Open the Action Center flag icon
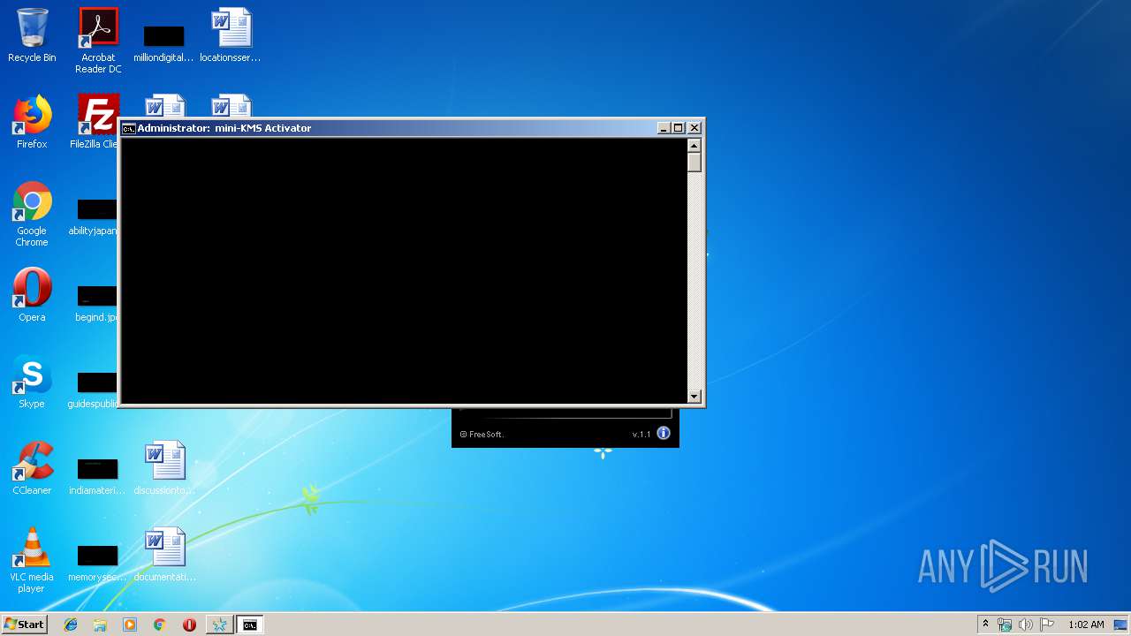The height and width of the screenshot is (636, 1131). [x=1047, y=625]
